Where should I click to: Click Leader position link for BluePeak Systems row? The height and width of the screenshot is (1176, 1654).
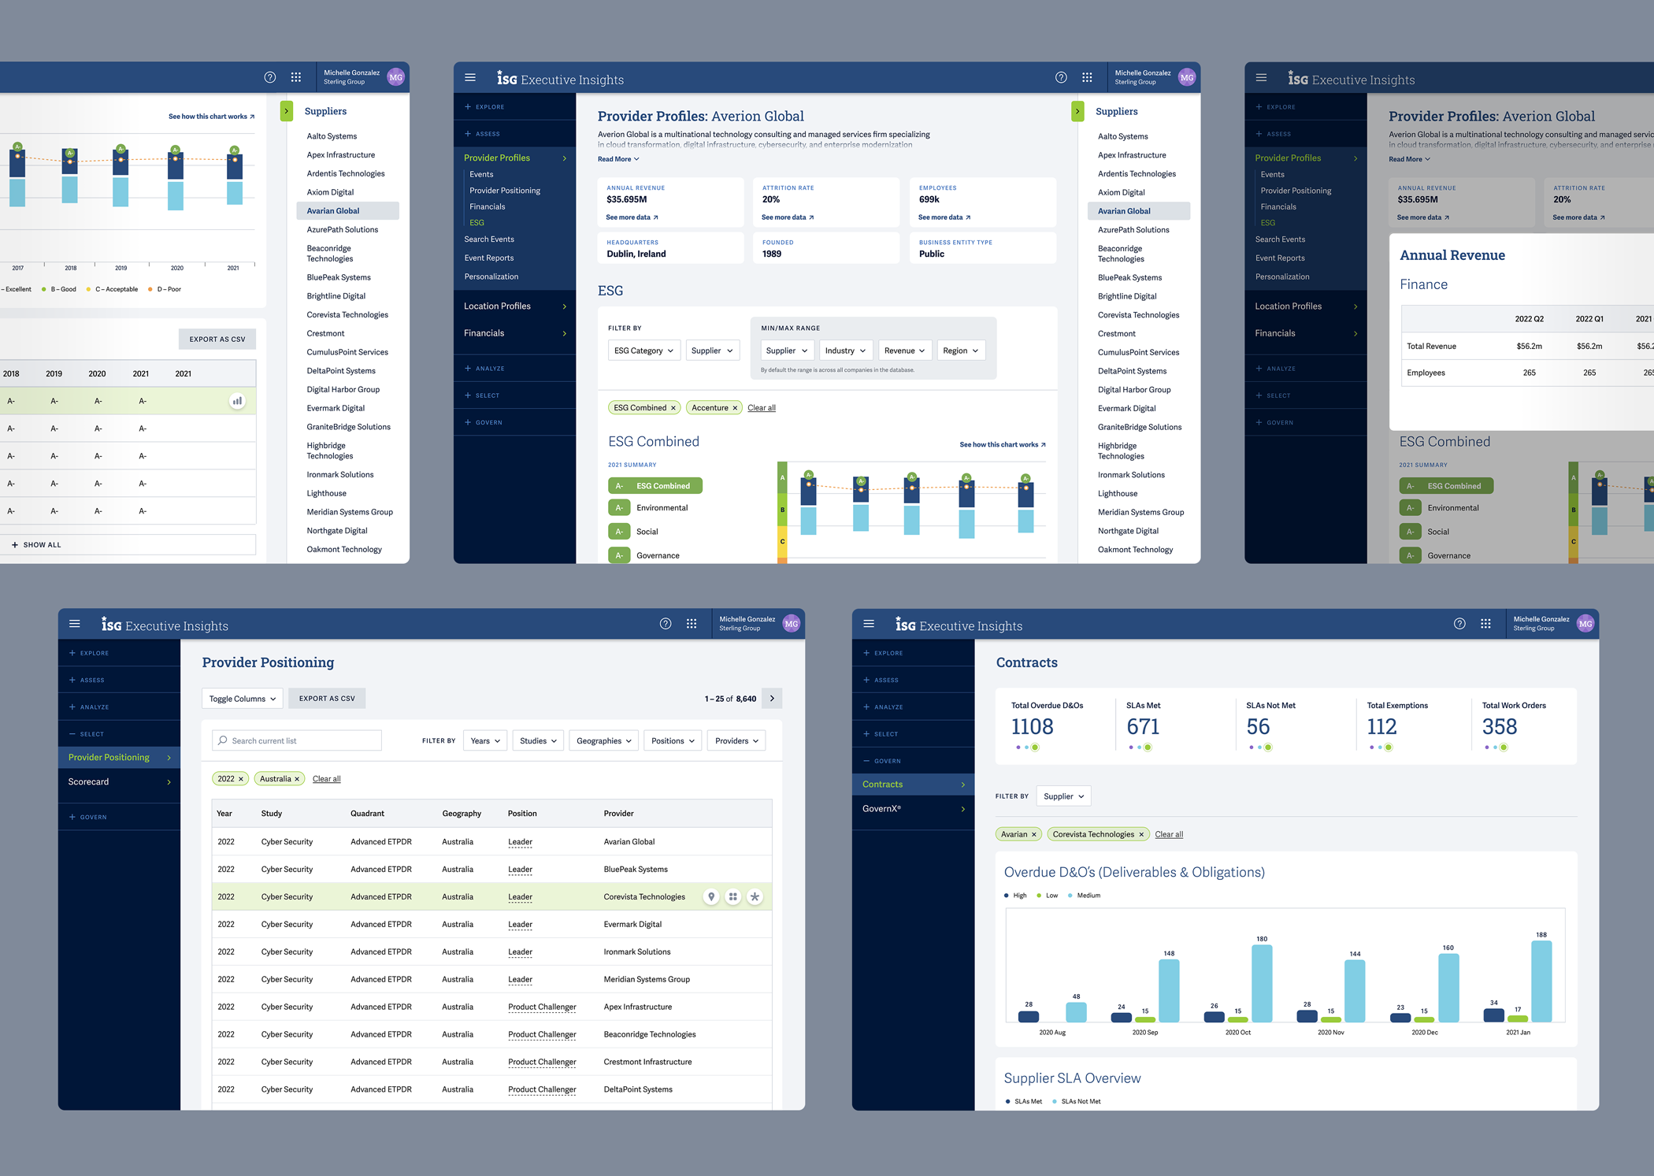521,870
